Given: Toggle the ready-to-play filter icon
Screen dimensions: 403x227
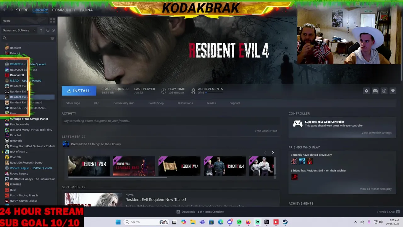Looking at the screenshot, I should (x=53, y=30).
